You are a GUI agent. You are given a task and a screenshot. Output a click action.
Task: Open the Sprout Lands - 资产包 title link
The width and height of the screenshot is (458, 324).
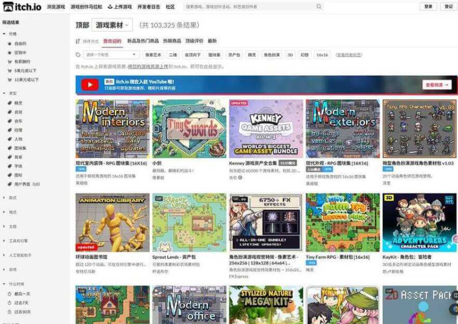coord(174,257)
